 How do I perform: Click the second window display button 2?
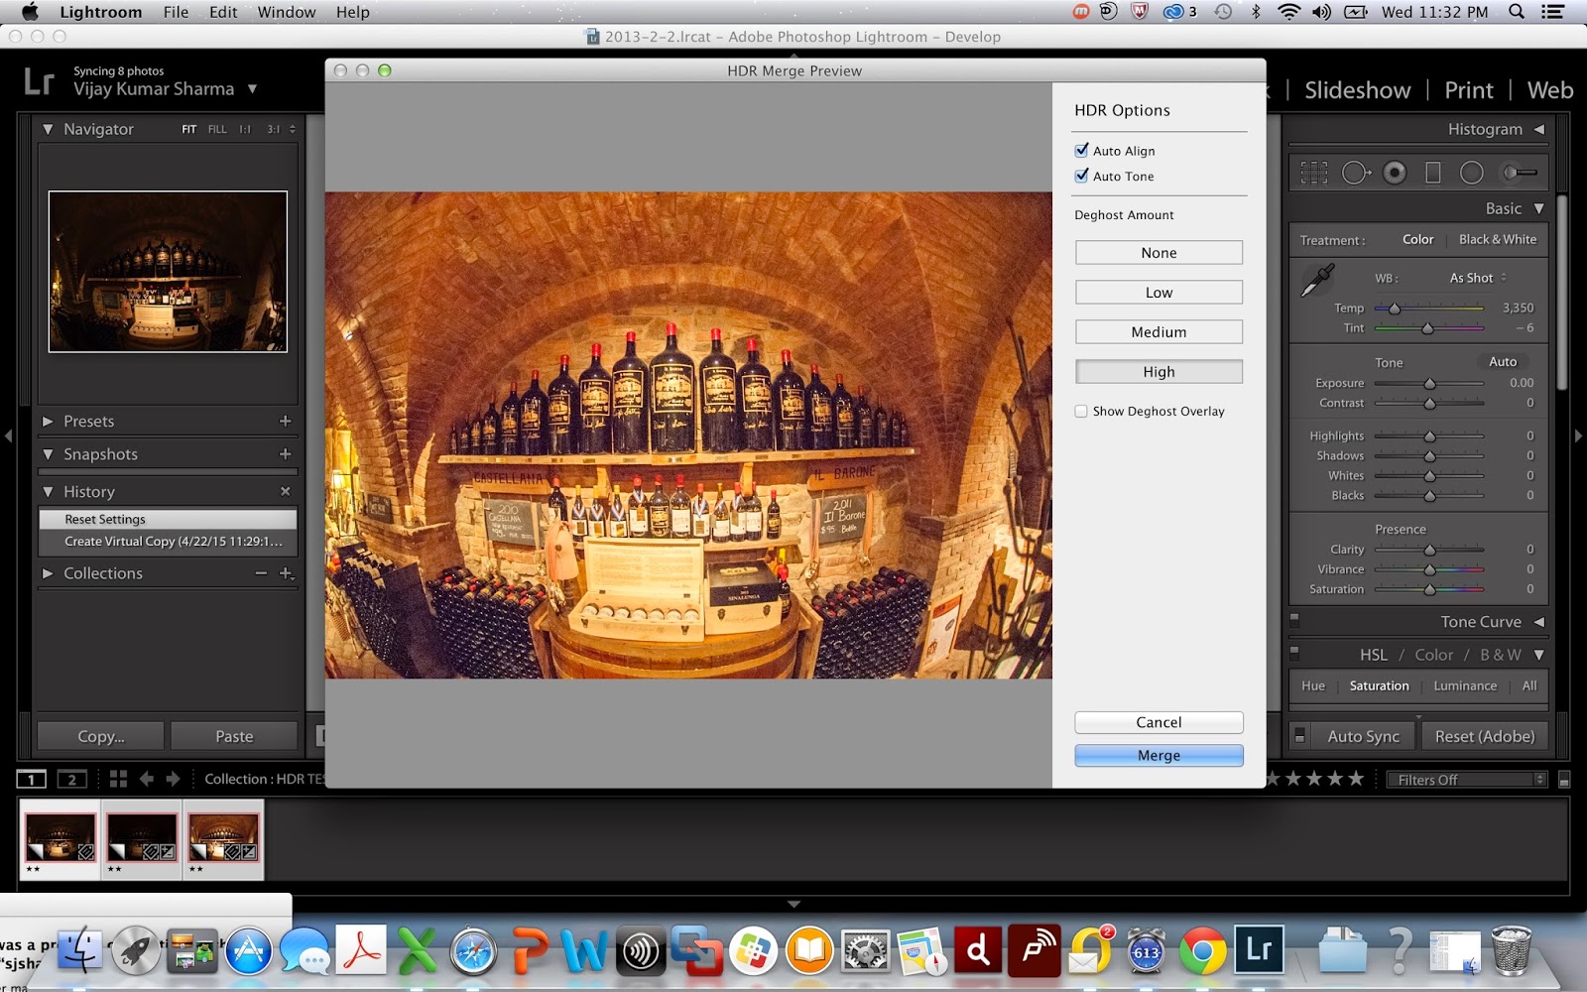[71, 779]
